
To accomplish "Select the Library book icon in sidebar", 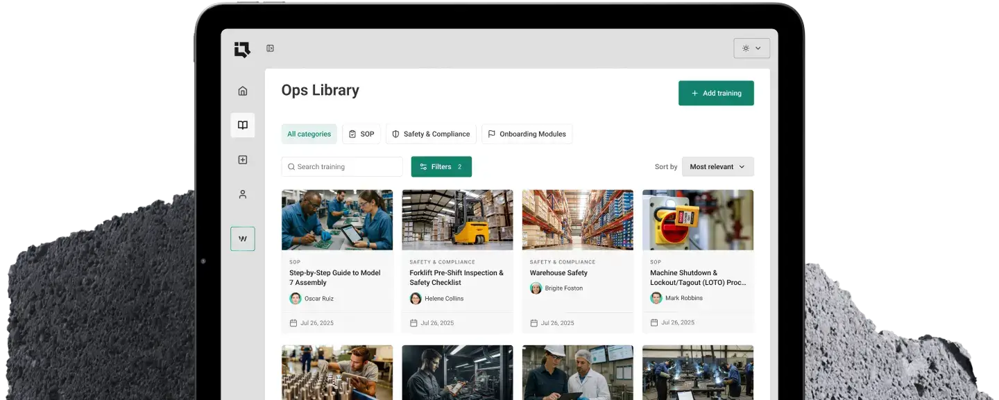I will pyautogui.click(x=242, y=125).
